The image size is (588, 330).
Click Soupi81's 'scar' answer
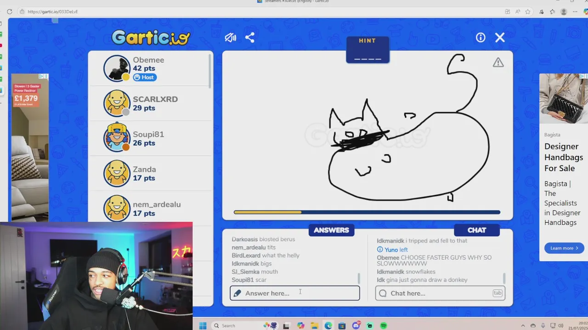(249, 280)
